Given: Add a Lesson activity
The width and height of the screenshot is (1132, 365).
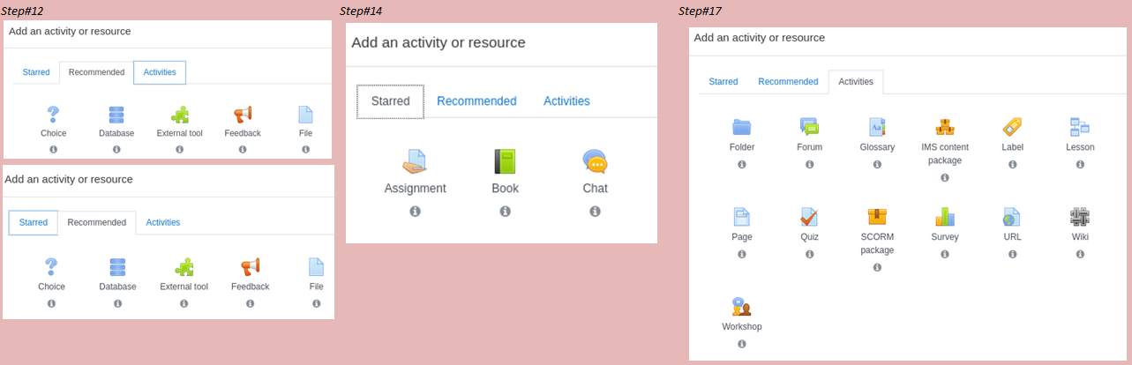Looking at the screenshot, I should 1080,126.
